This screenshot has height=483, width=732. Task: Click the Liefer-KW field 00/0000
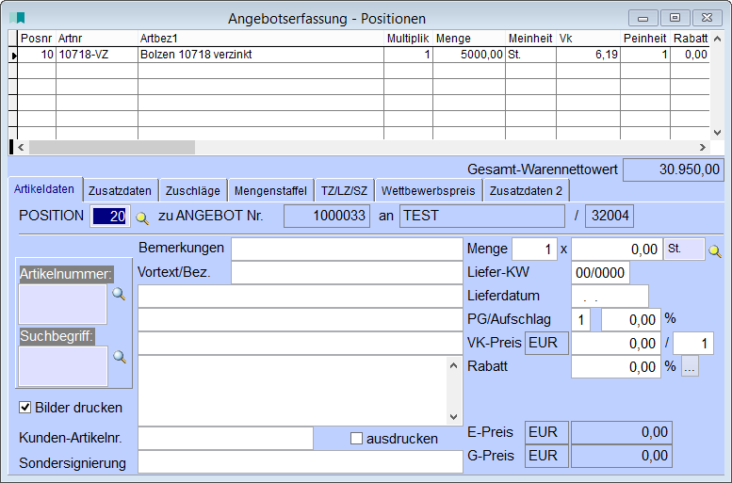[600, 272]
